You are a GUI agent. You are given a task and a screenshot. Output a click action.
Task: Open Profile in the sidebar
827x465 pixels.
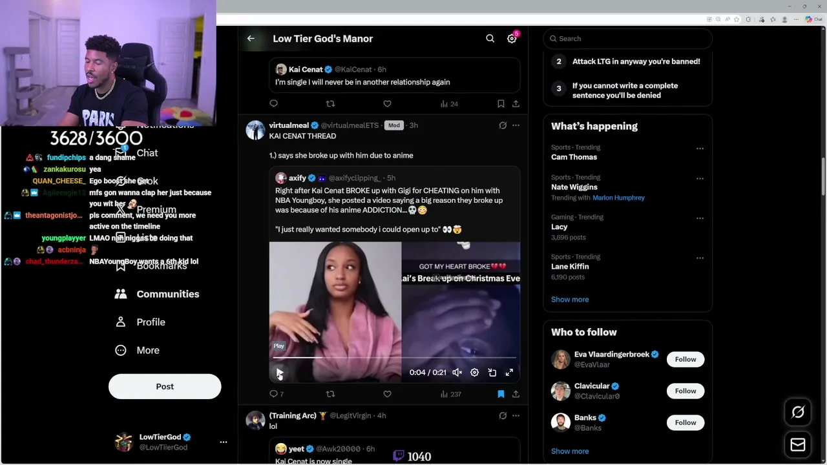[140, 322]
